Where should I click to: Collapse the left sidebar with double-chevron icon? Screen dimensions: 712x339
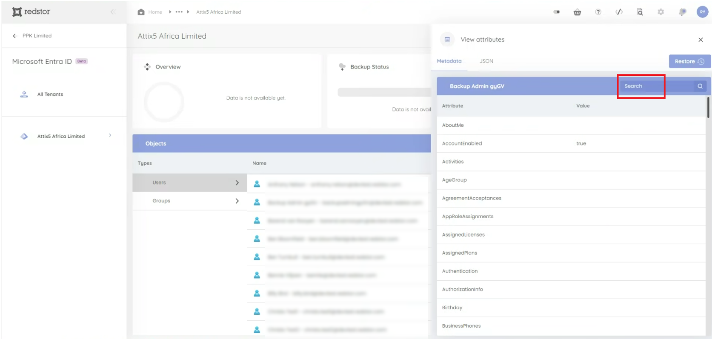coord(113,12)
